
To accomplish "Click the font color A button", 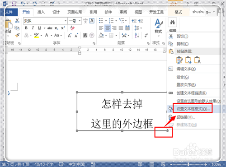I will click(x=47, y=35).
